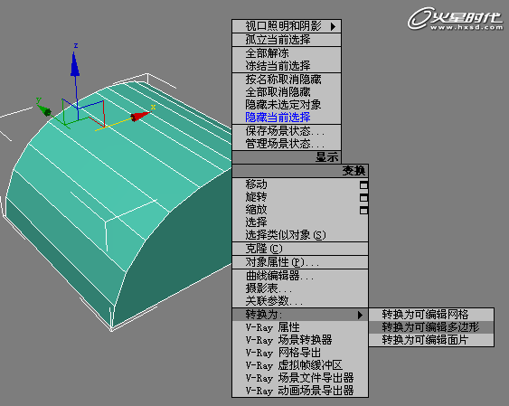
Task: Select 全部取消隐藏 entry
Action: point(287,92)
